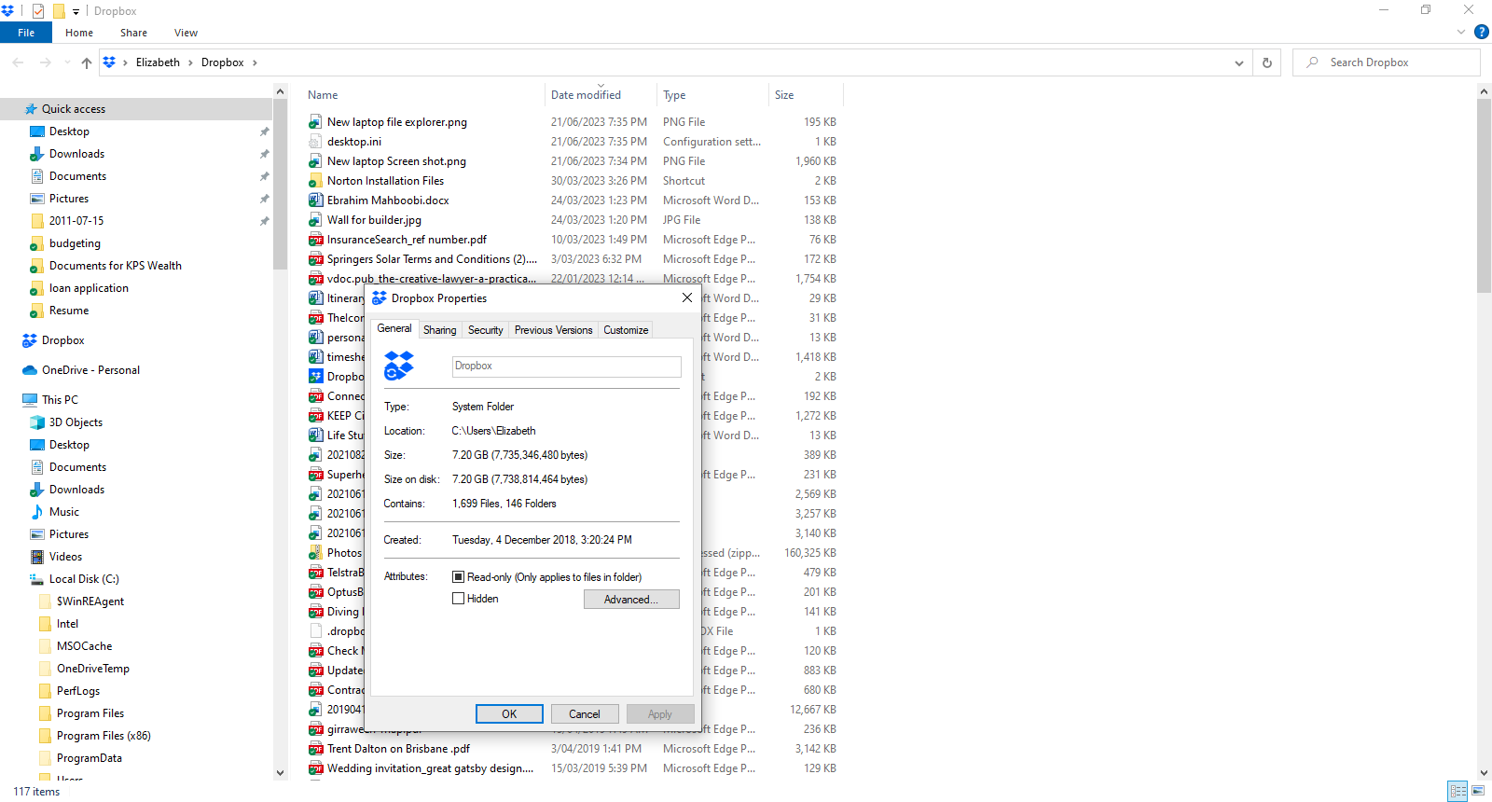The width and height of the screenshot is (1492, 802).
Task: Click the Videos icon under This PC
Action: click(x=37, y=557)
